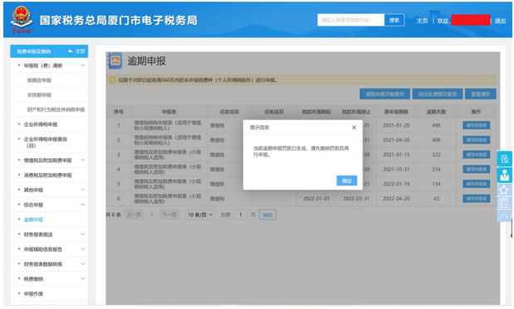Screen dimensions: 514x309
Task: Click the 逾期申报 notebook page icon
Action: [x=115, y=60]
